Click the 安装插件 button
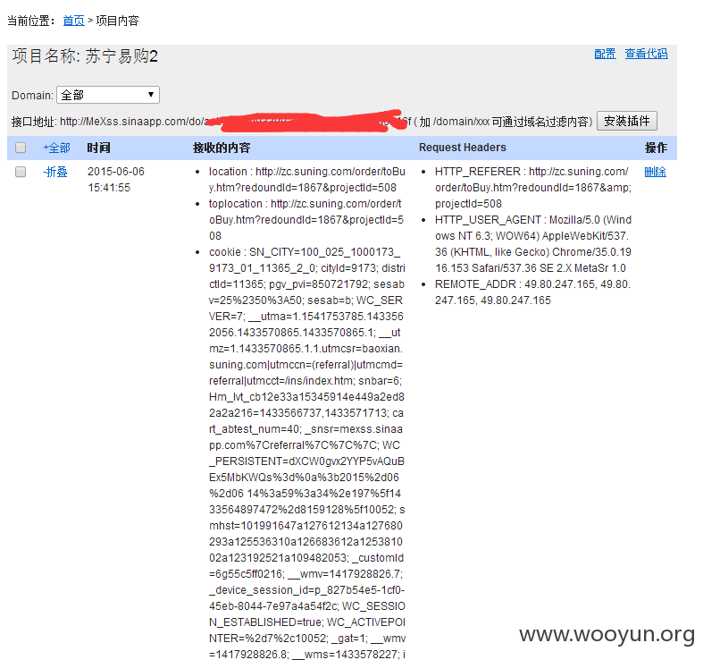The width and height of the screenshot is (703, 660). click(627, 121)
